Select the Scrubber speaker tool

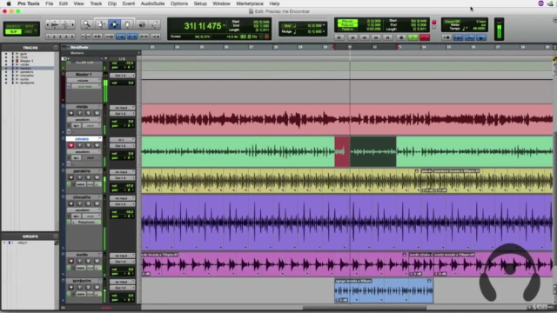pyautogui.click(x=142, y=24)
